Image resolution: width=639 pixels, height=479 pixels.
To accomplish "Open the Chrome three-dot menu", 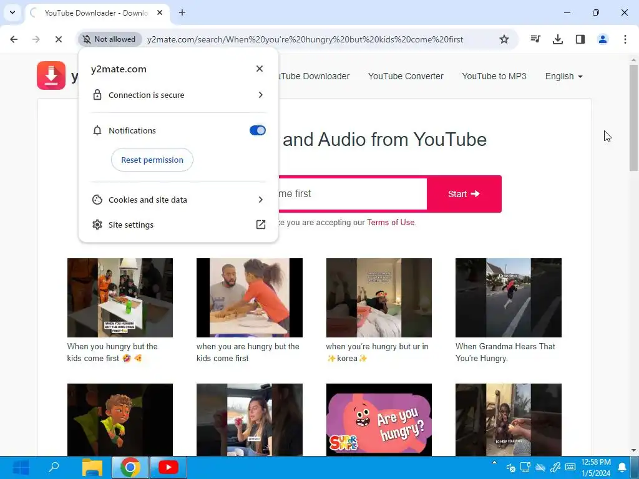I will tap(625, 39).
